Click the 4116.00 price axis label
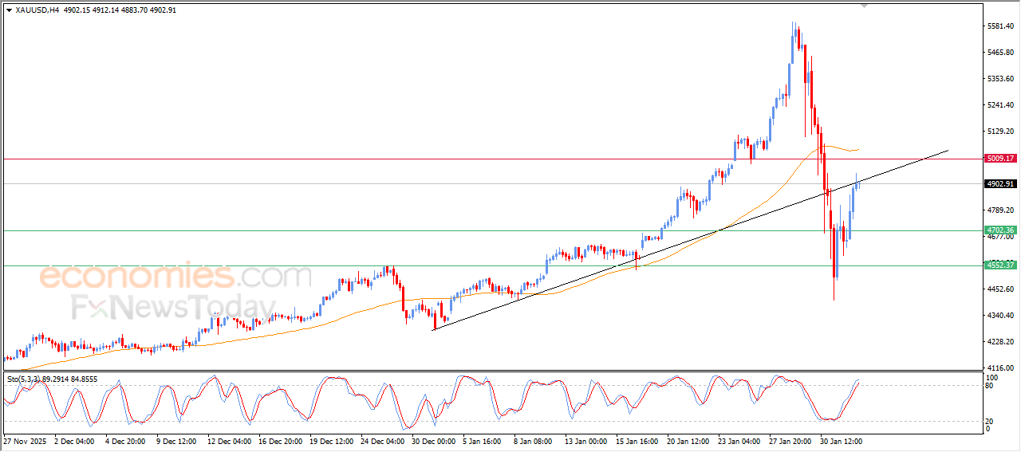 [1000, 368]
